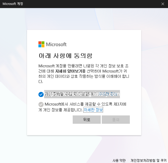
Task: Check the third-party information sharing checkbox
Action: pos(41,105)
